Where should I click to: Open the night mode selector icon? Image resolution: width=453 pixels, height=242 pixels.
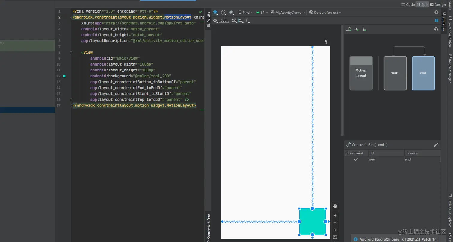point(232,13)
